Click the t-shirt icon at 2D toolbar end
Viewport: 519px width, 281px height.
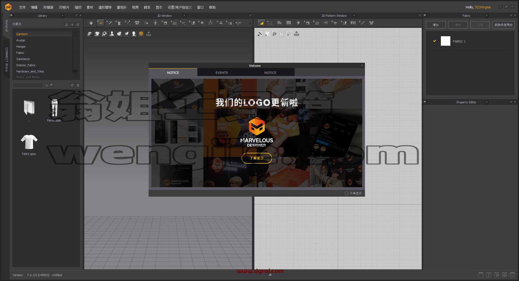371,23
